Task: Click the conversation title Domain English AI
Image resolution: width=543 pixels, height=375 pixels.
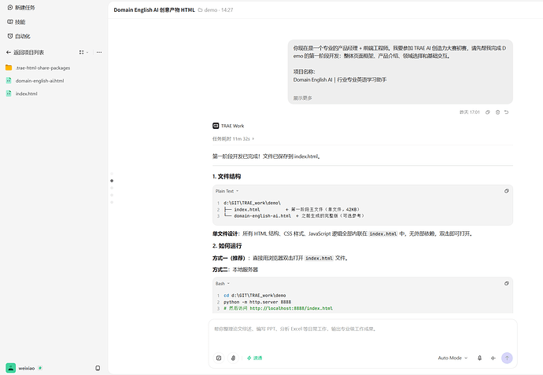Action: point(154,10)
